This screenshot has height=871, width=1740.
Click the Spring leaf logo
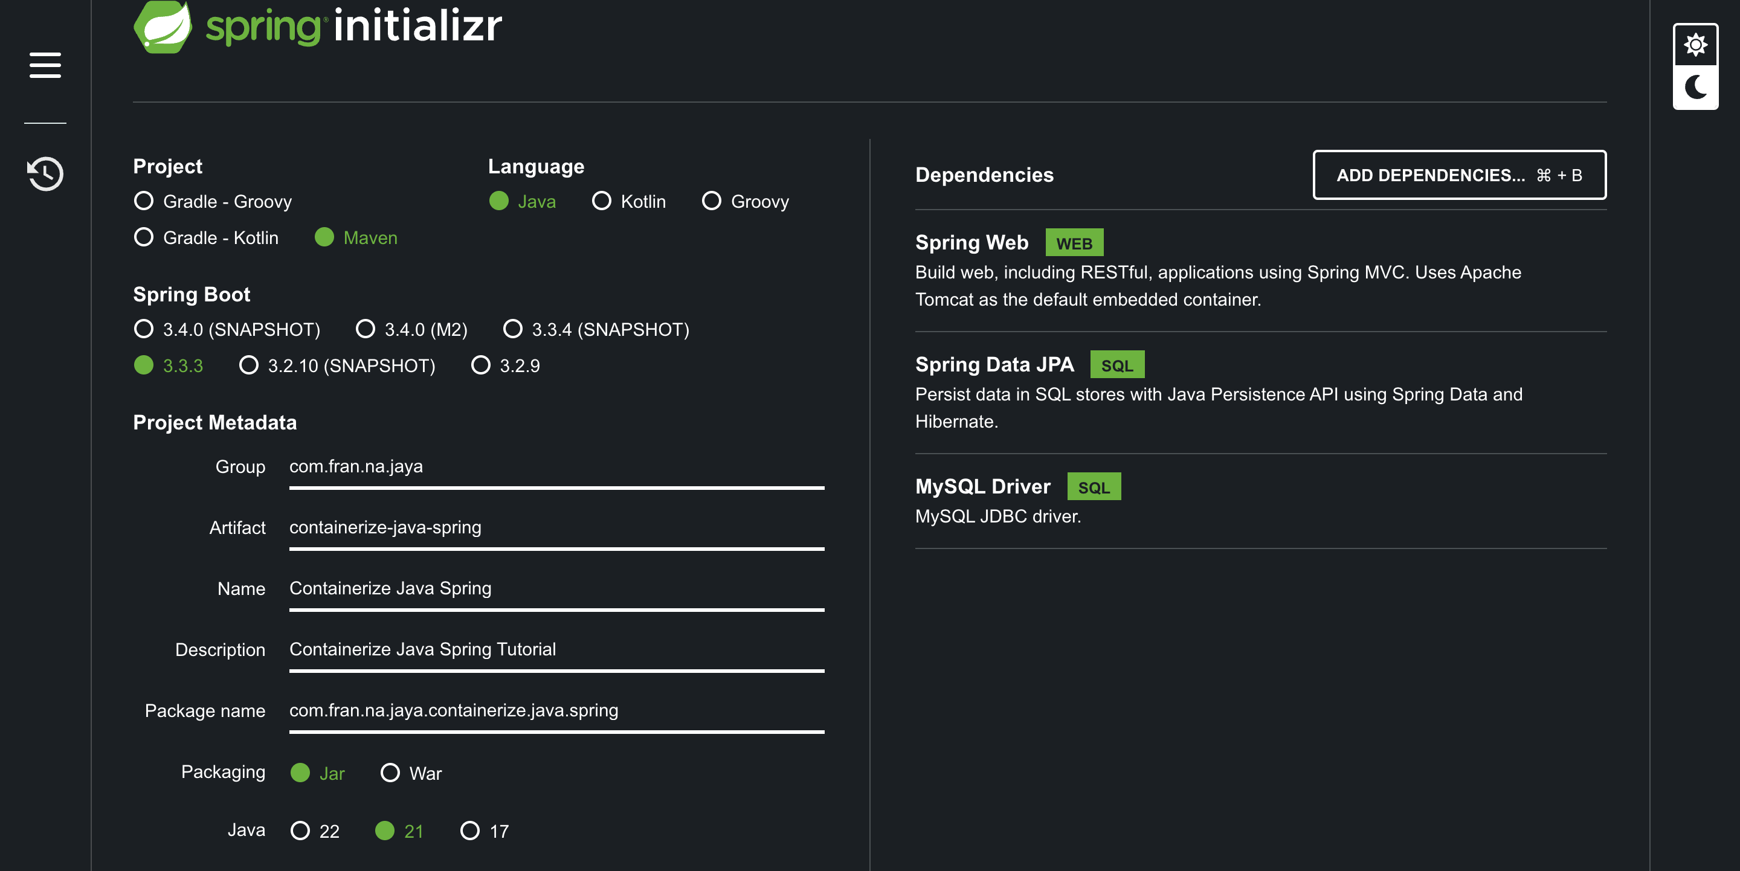pos(163,27)
